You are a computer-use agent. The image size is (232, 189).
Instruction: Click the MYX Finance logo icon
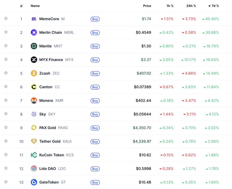[34, 60]
